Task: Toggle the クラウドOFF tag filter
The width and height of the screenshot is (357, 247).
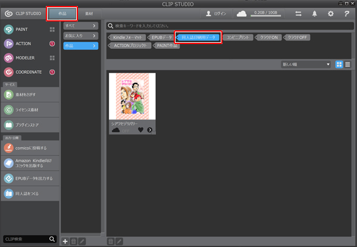Action: (x=297, y=37)
